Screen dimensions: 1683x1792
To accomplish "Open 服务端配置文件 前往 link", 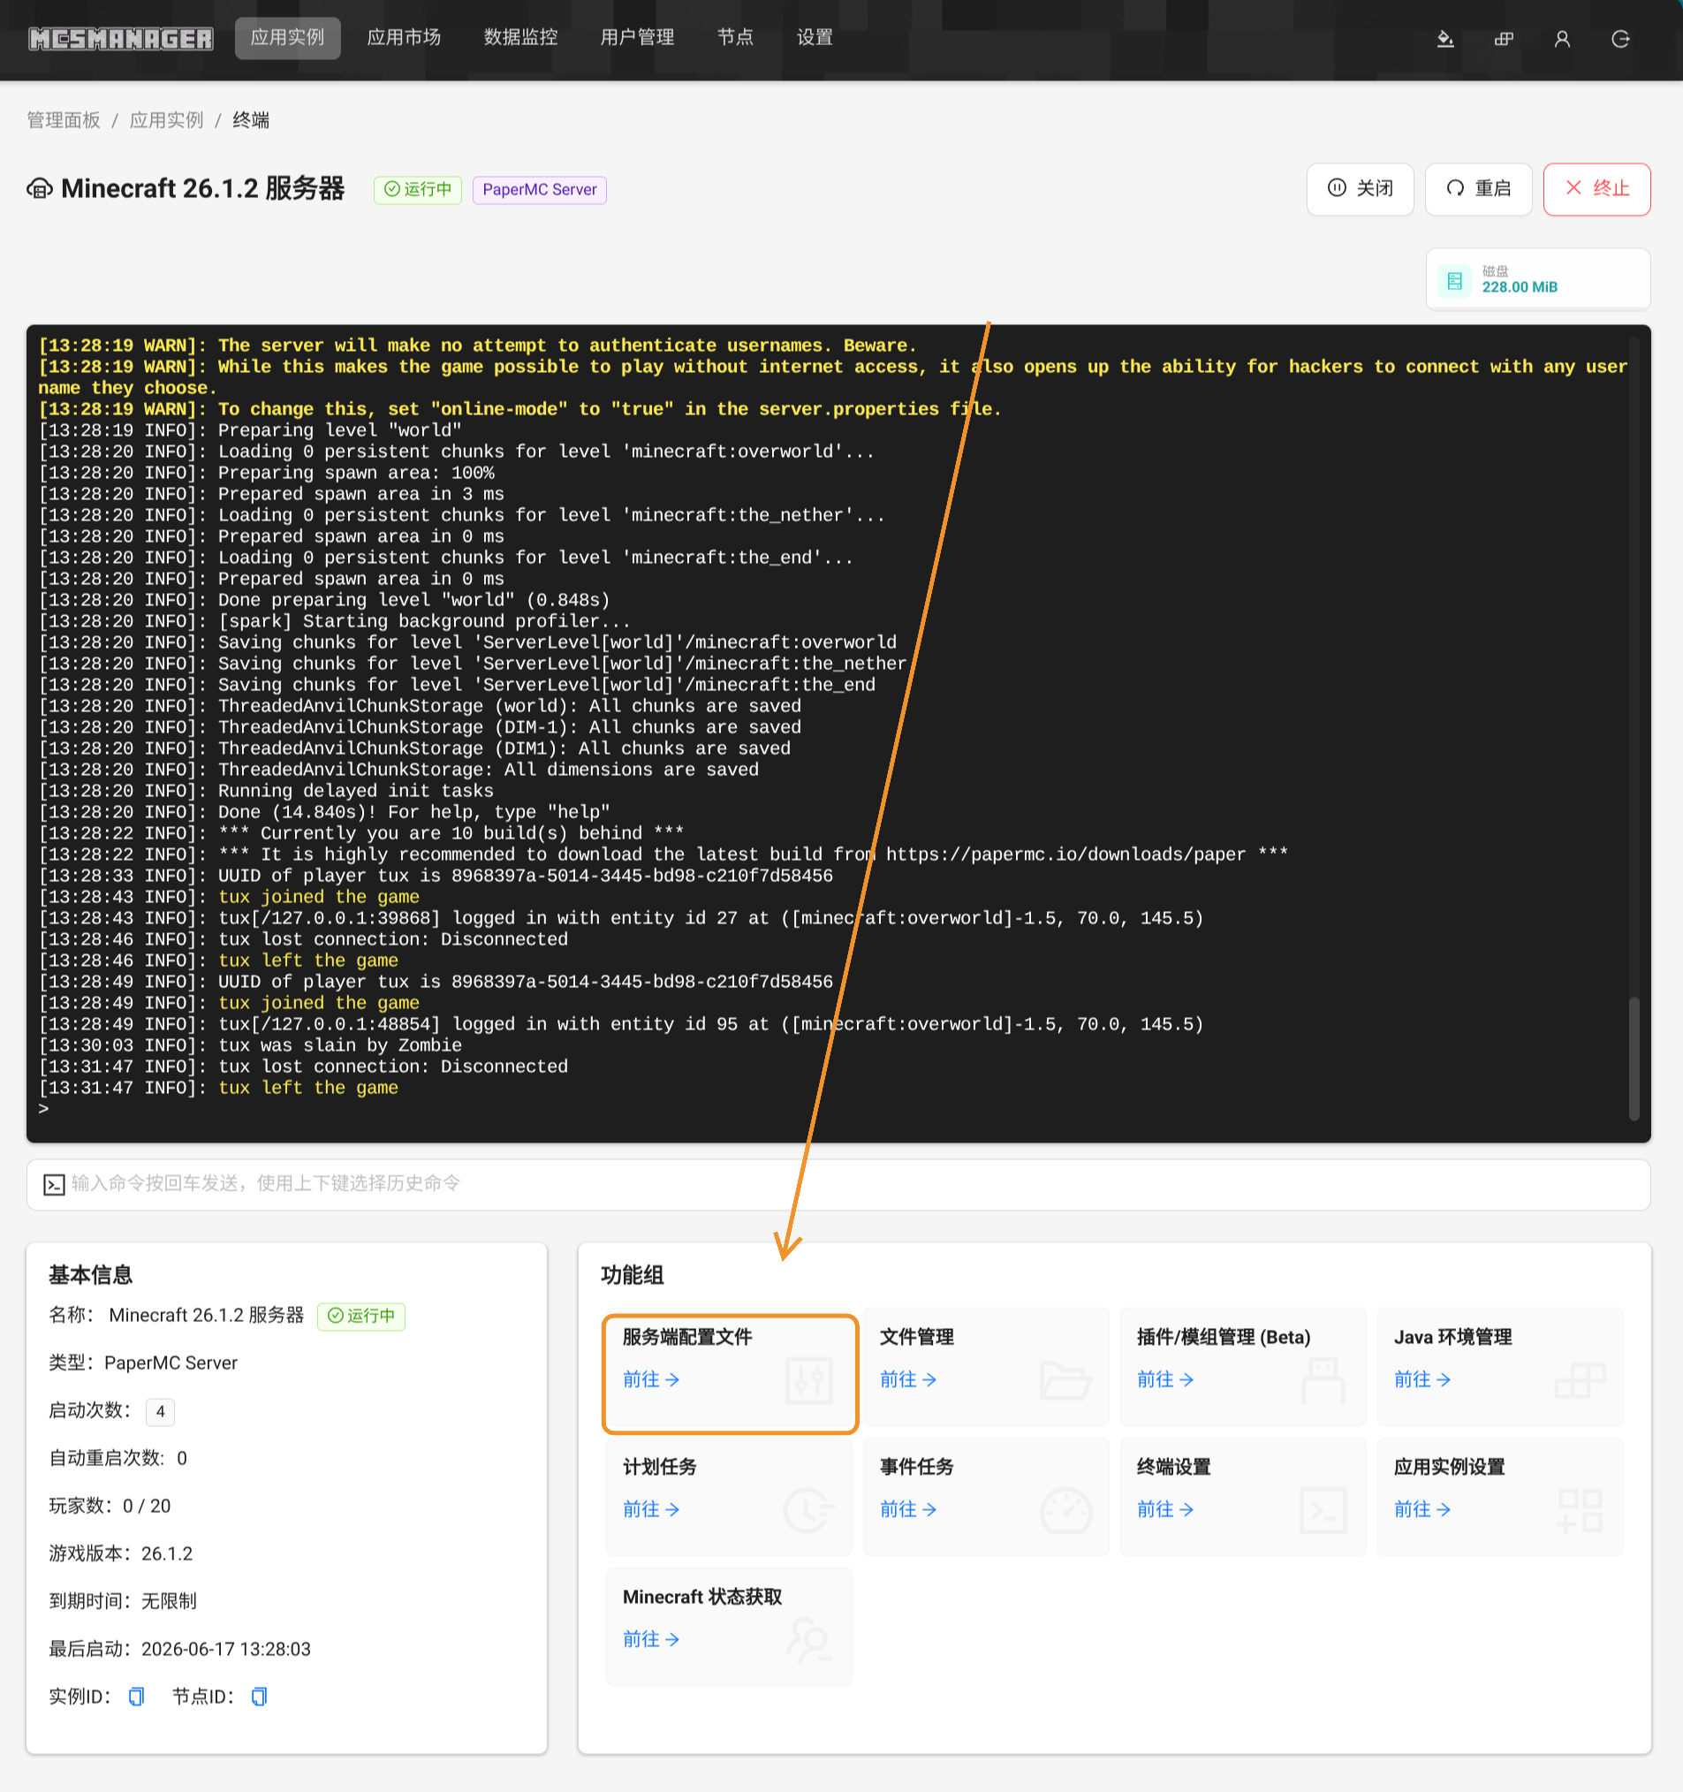I will (x=651, y=1379).
